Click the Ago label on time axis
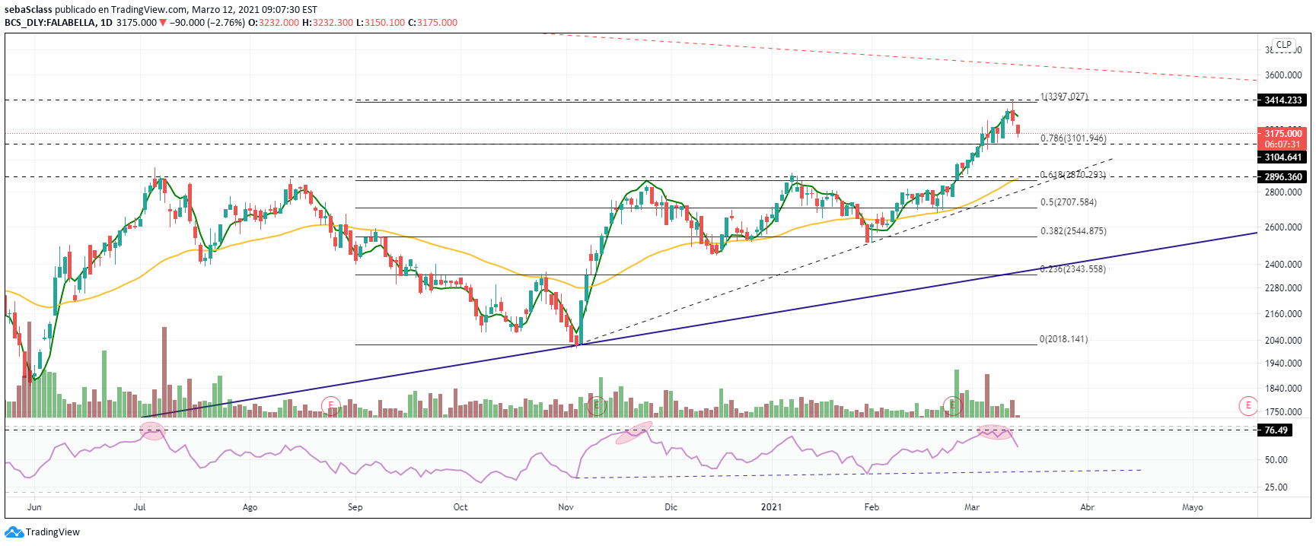Screen dimensions: 1316x546 pyautogui.click(x=250, y=507)
